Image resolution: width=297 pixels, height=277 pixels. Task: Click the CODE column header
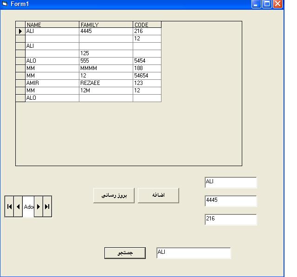tap(147, 25)
